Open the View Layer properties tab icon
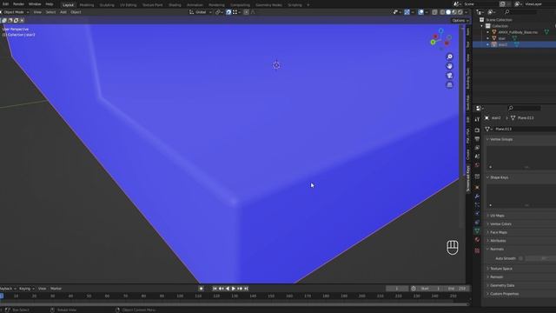The image size is (556, 313). pyautogui.click(x=477, y=148)
